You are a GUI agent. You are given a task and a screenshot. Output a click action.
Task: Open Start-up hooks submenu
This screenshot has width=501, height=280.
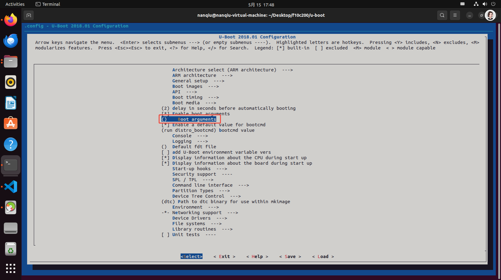pos(200,169)
